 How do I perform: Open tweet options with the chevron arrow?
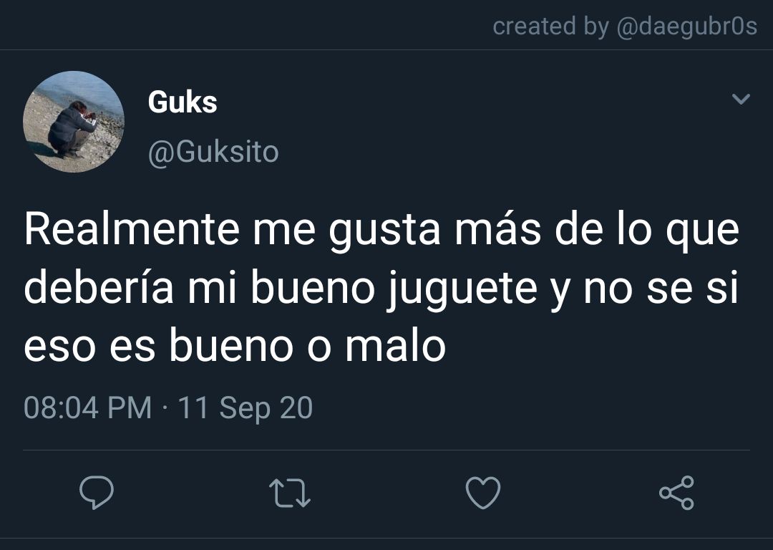741,99
